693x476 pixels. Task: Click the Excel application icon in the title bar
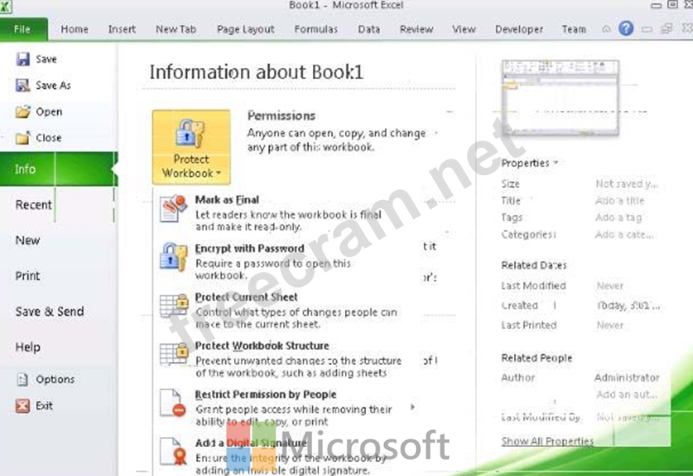point(5,6)
